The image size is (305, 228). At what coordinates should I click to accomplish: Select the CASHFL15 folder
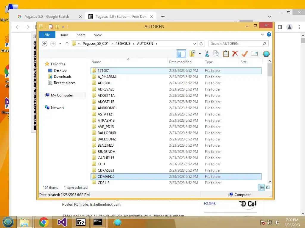point(176,158)
